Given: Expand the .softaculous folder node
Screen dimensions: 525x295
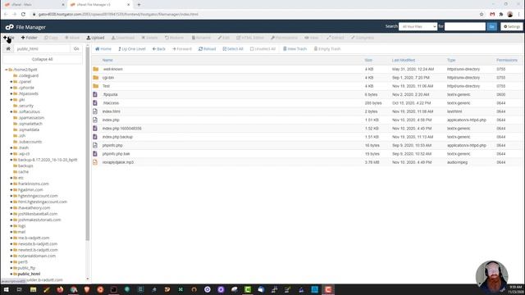Looking at the screenshot, I should (11, 111).
